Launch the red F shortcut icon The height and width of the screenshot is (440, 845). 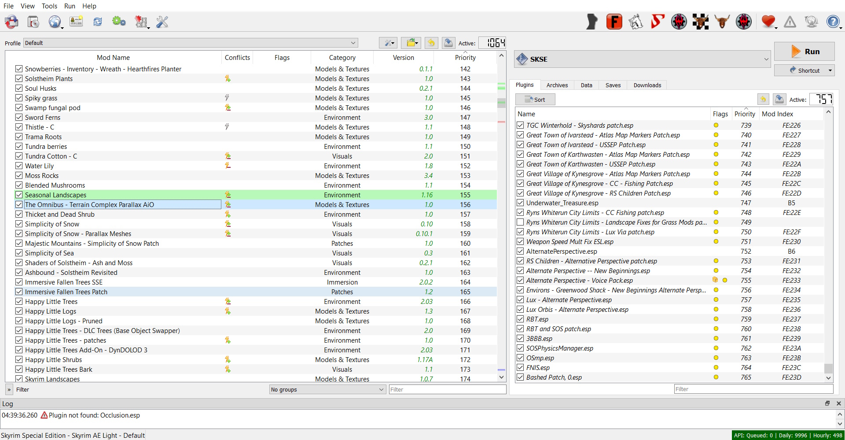coord(614,22)
